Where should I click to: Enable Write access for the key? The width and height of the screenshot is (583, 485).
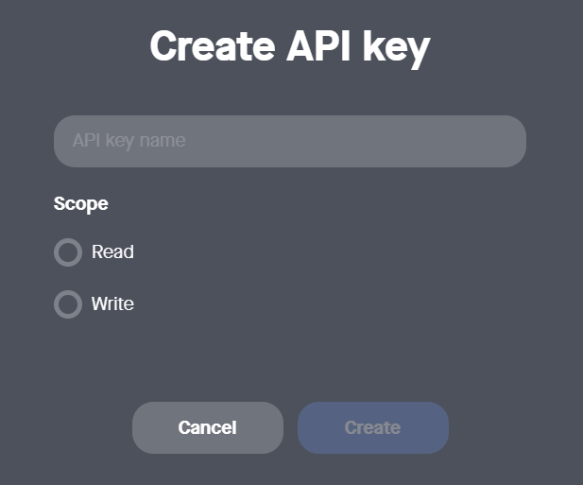pyautogui.click(x=68, y=304)
